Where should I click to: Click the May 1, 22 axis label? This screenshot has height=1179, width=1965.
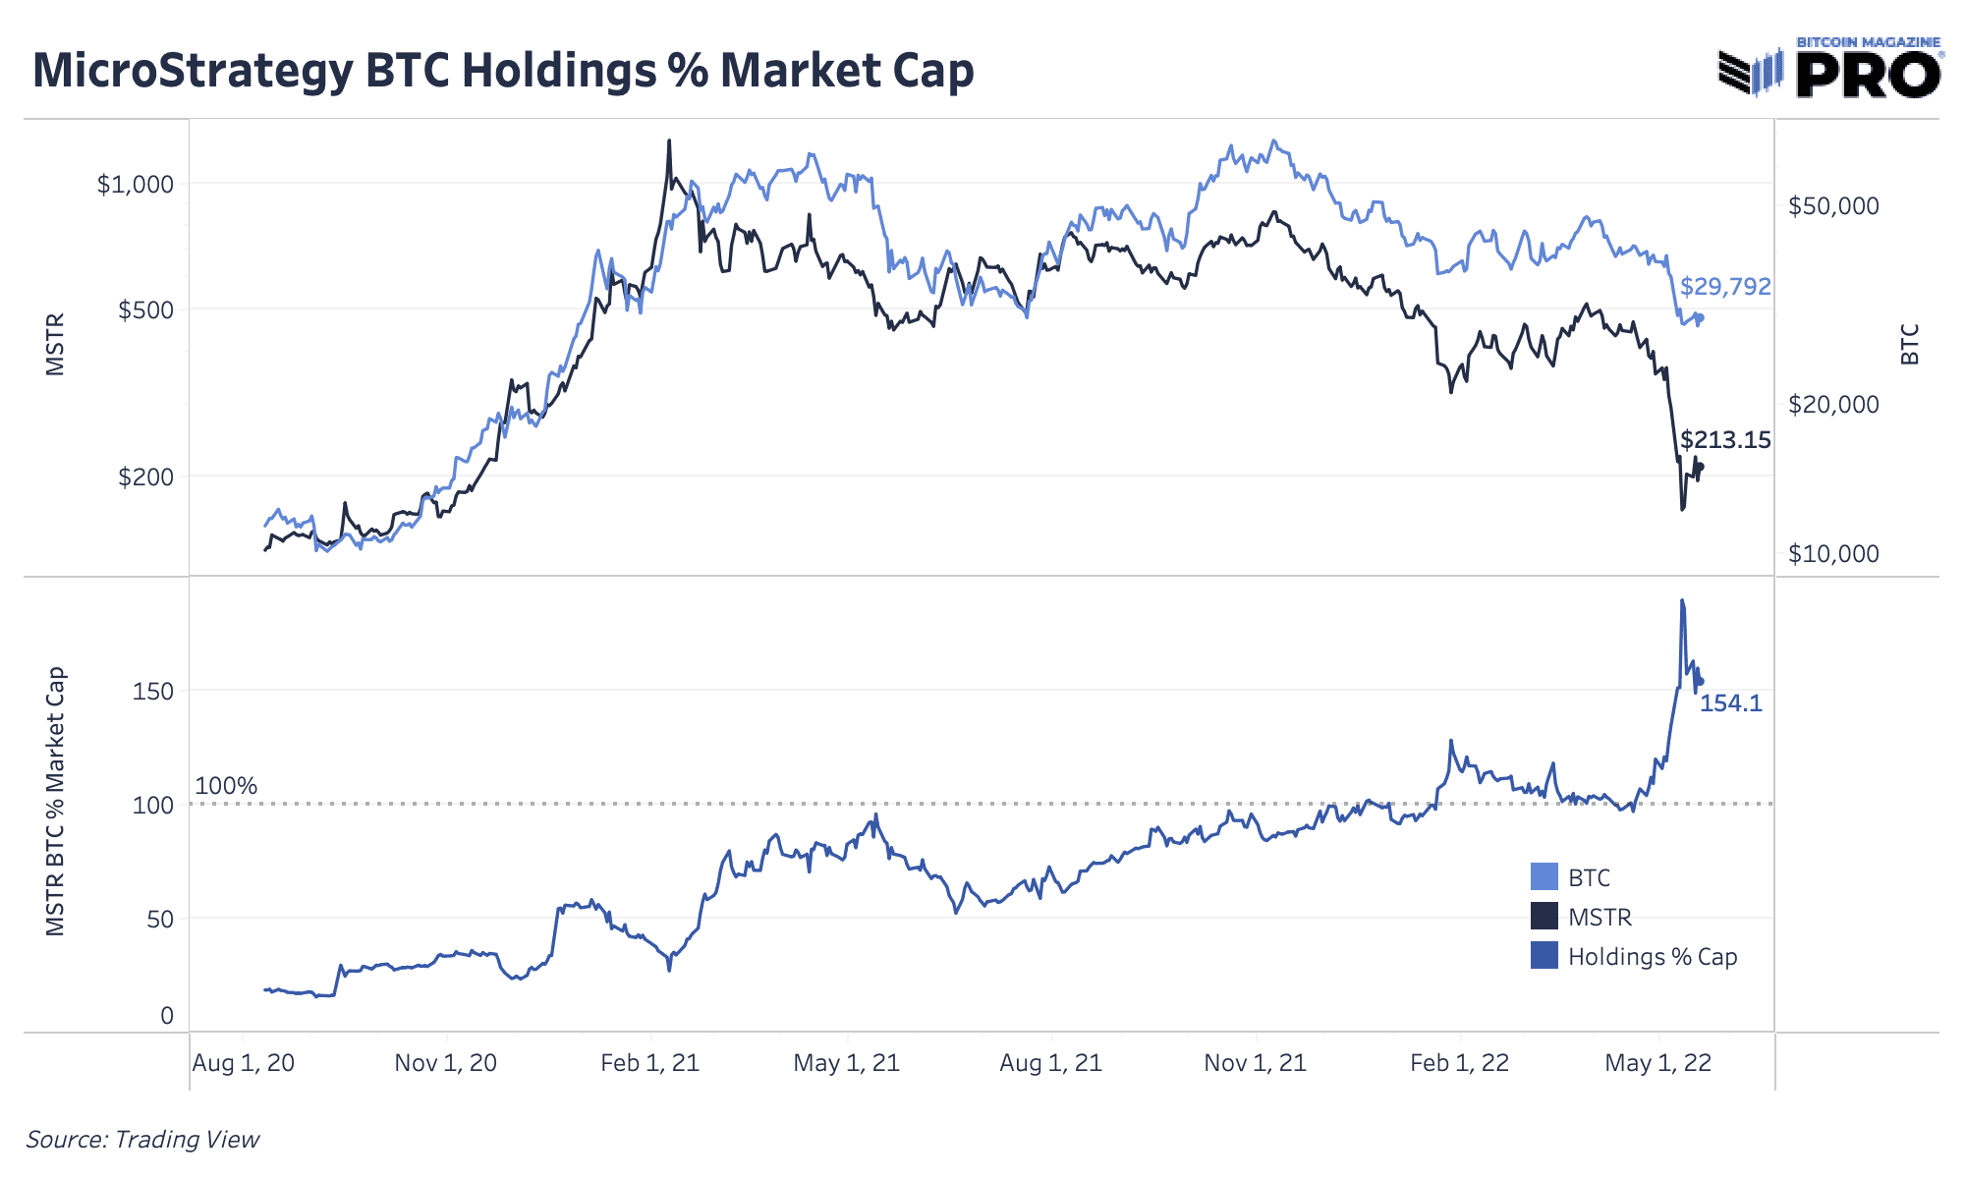pyautogui.click(x=1658, y=1063)
